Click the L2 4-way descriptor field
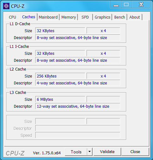Screen dimensions: 153x160 (78, 83)
